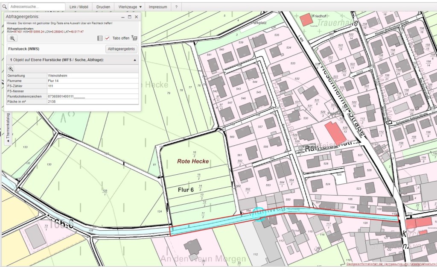Click the Flurstückskennzeichen value cell

[x=93, y=97]
